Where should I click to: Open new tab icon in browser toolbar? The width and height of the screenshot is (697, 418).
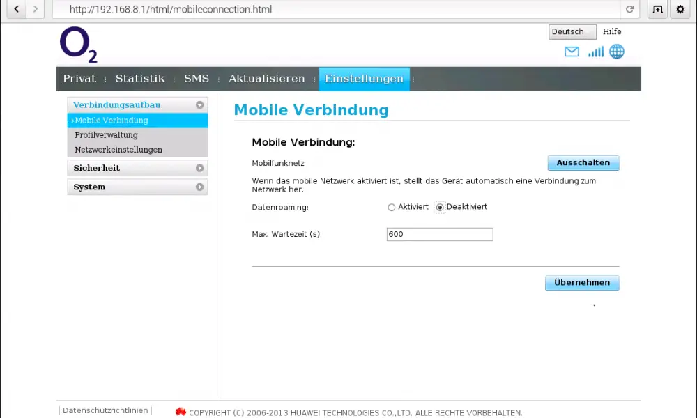657,9
